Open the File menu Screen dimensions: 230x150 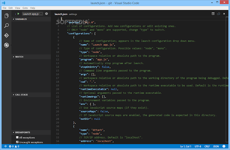5,8
